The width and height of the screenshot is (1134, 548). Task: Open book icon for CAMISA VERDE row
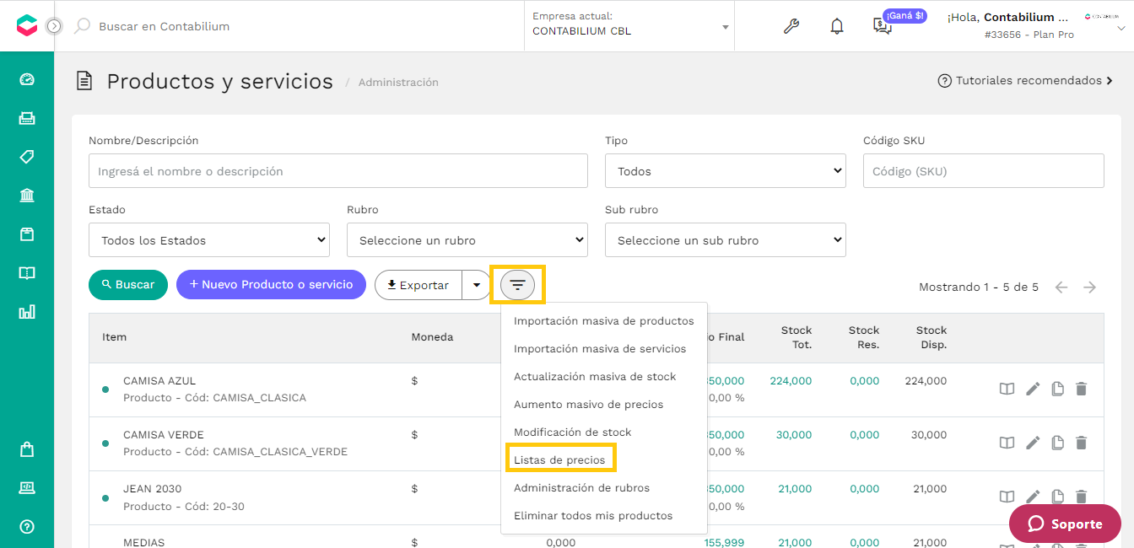pyautogui.click(x=1007, y=443)
